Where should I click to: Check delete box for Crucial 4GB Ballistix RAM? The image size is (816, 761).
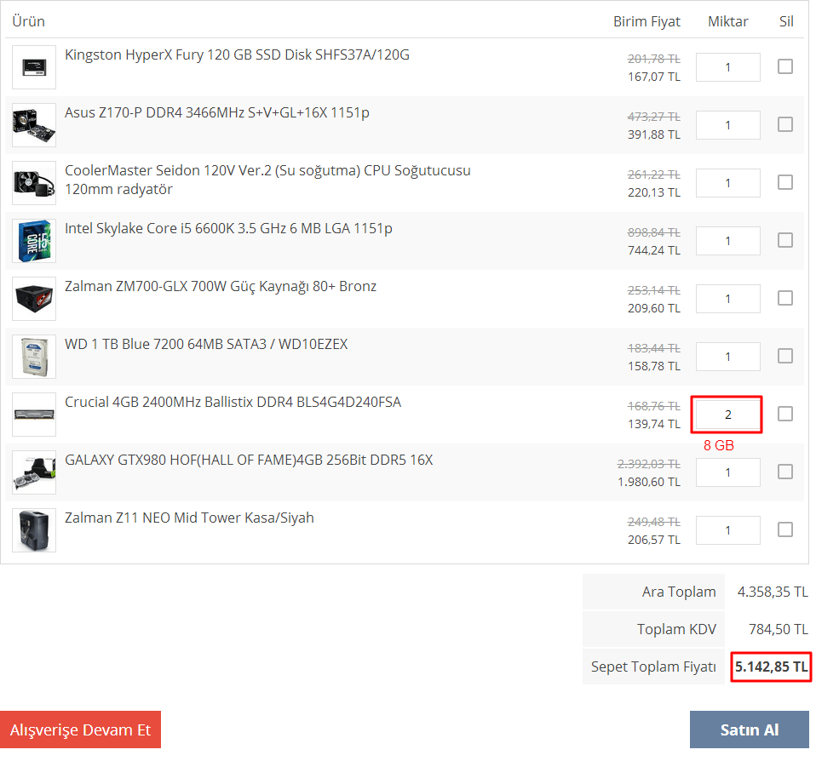[x=784, y=414]
